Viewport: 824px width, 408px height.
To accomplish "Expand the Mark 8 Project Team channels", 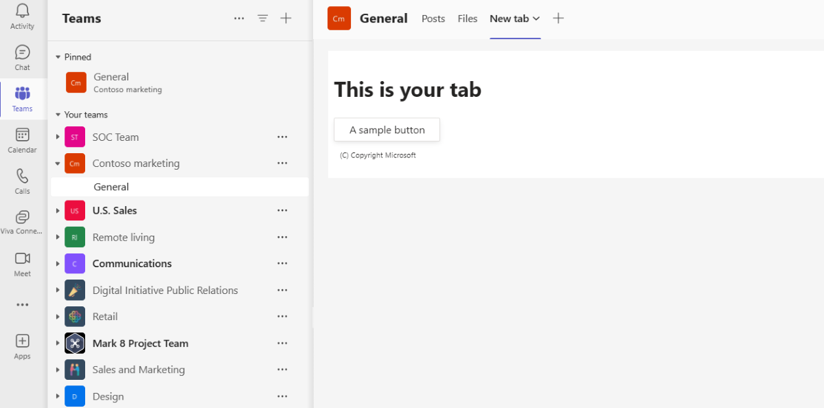I will pyautogui.click(x=58, y=343).
